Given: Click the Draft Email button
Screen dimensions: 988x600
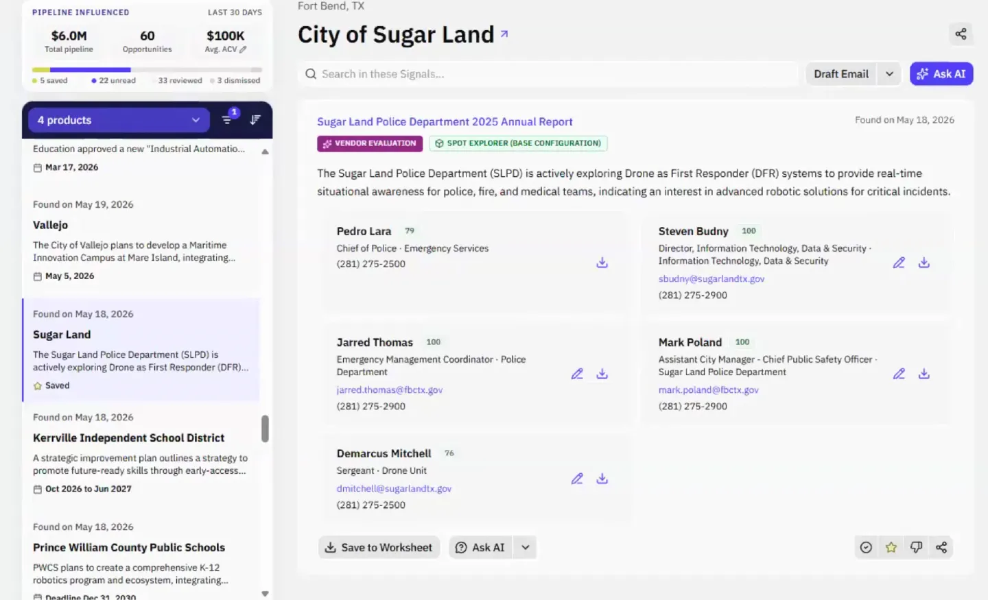Looking at the screenshot, I should [841, 74].
